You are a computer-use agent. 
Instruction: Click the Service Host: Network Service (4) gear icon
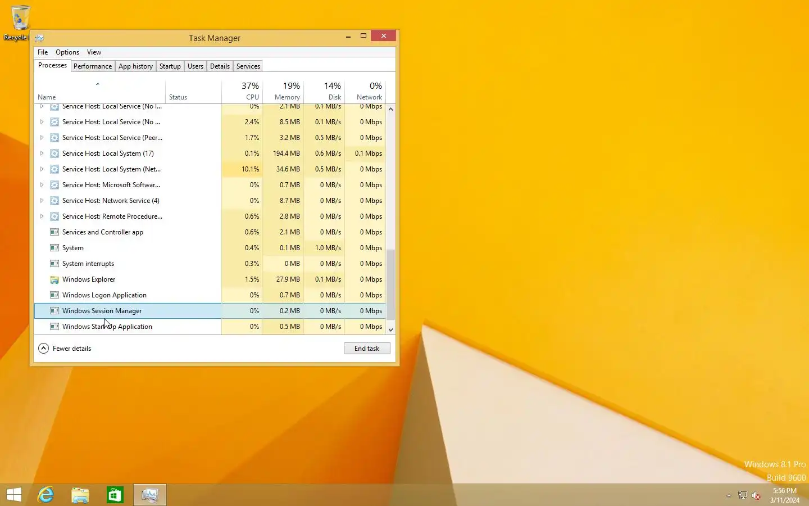[x=54, y=201]
